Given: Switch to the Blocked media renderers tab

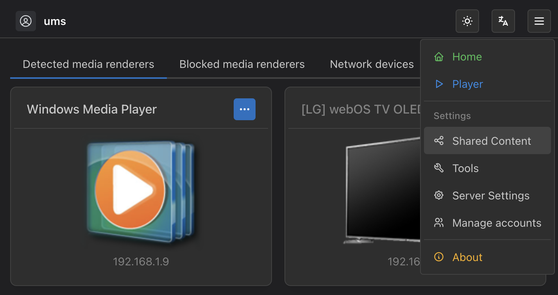Looking at the screenshot, I should pyautogui.click(x=242, y=64).
